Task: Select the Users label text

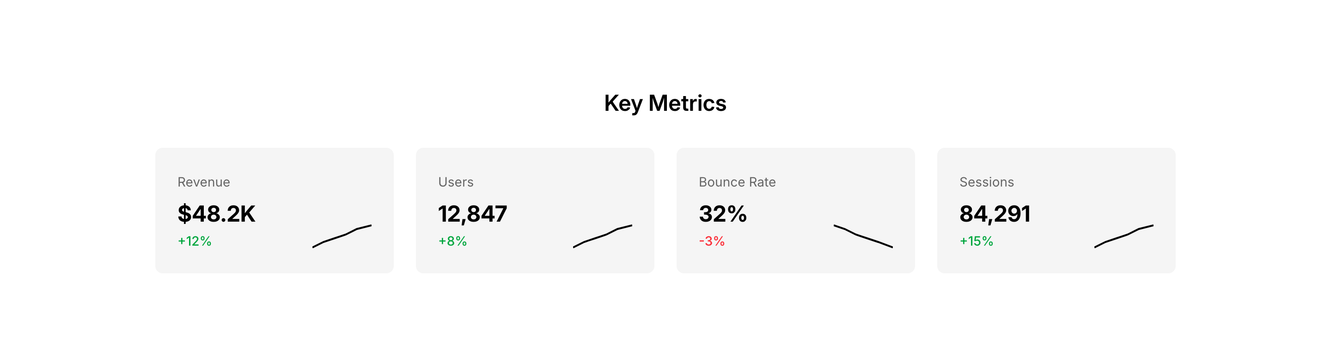Action: click(x=456, y=182)
